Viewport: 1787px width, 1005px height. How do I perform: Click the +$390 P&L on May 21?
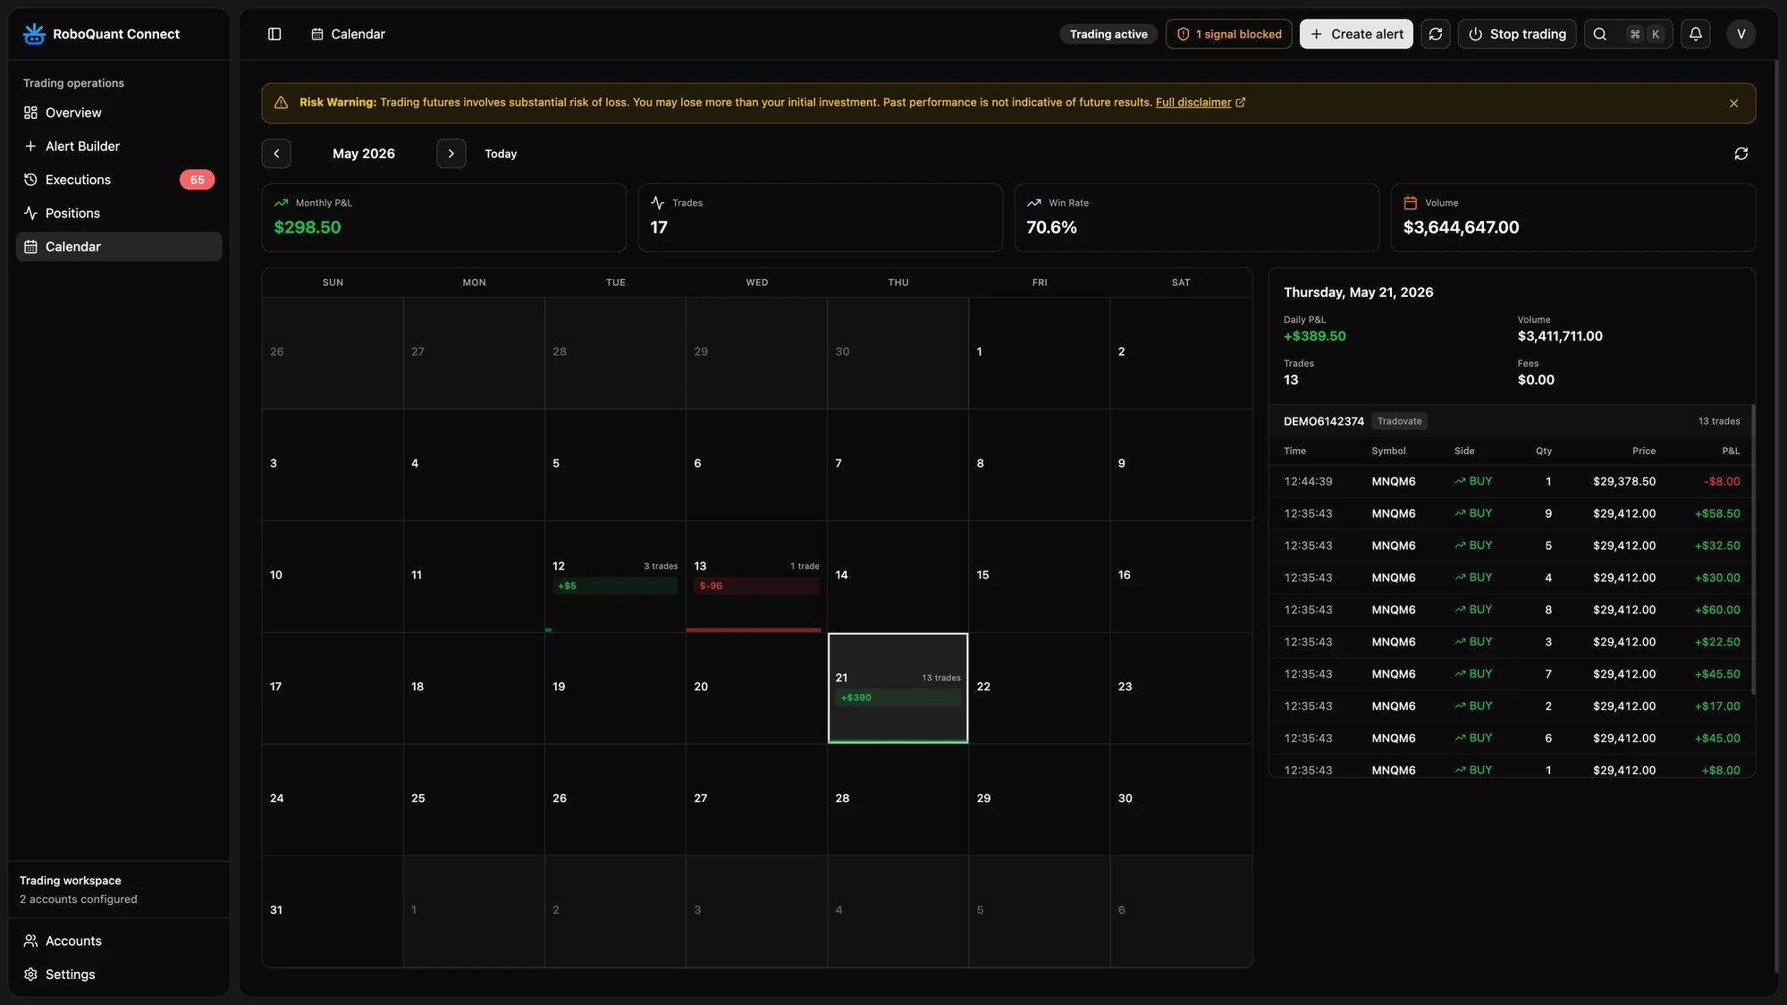[898, 697]
